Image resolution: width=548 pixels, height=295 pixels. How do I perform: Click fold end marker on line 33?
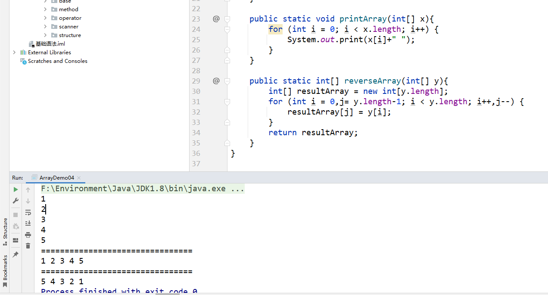coord(227,122)
